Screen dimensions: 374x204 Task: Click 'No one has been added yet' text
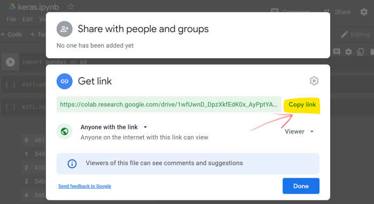point(95,45)
